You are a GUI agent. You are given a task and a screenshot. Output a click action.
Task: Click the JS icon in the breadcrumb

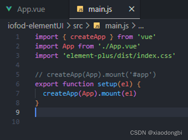97,26
